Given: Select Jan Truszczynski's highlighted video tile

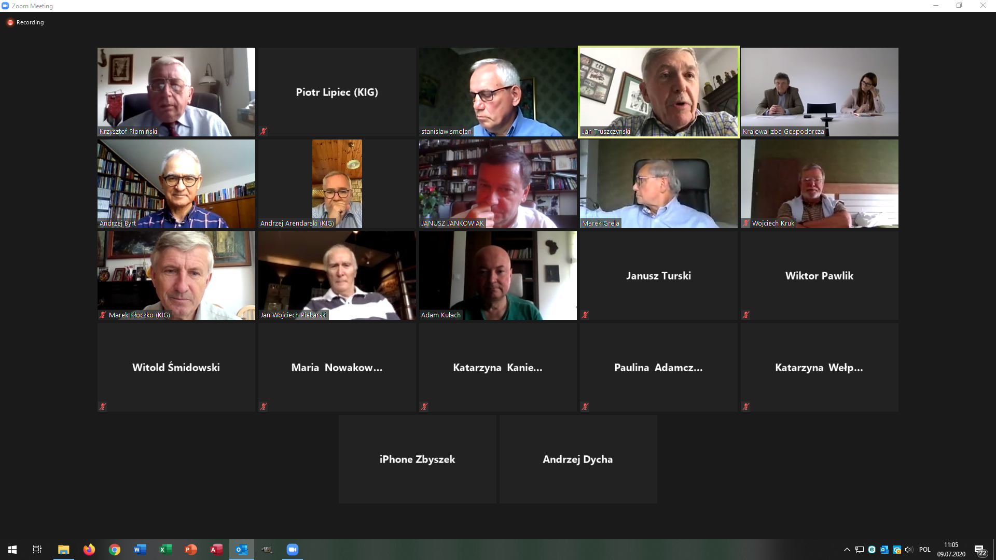Looking at the screenshot, I should click(658, 92).
